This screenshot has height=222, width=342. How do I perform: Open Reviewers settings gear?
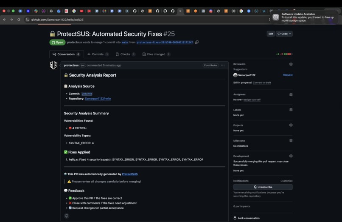coord(291,64)
